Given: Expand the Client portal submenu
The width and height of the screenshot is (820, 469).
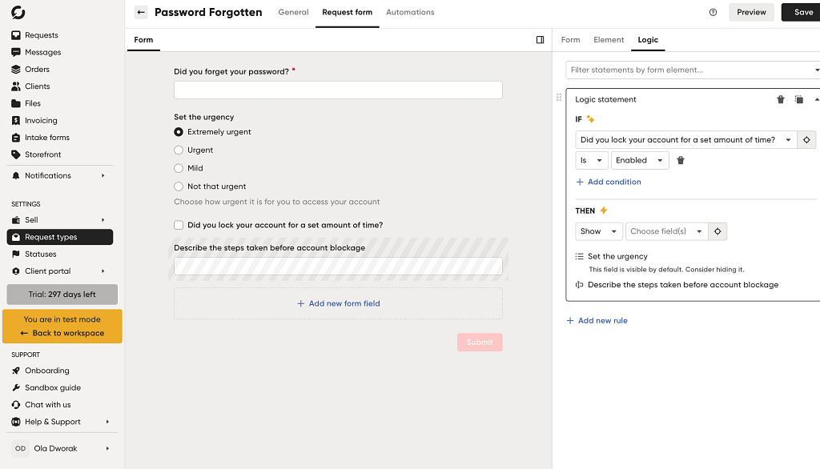Looking at the screenshot, I should [x=103, y=271].
